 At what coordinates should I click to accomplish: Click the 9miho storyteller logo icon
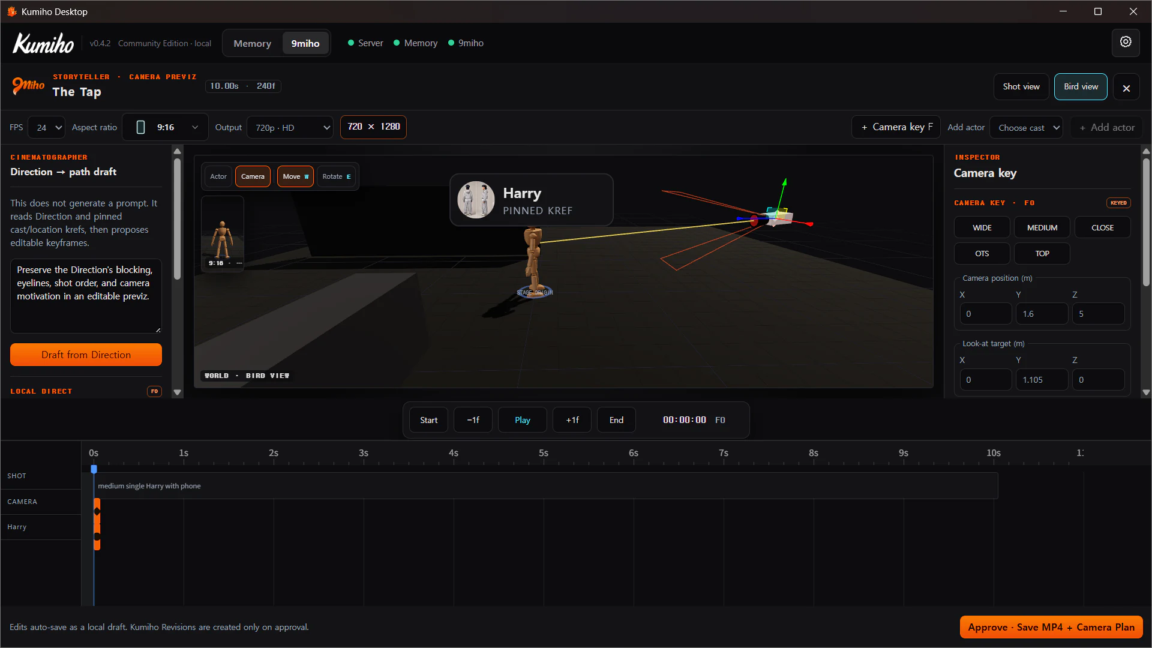point(28,86)
